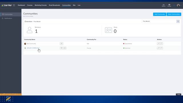Open the ZENLER COMMUNITY link
Image resolution: width=183 pixels, height=103 pixels.
(x=33, y=48)
